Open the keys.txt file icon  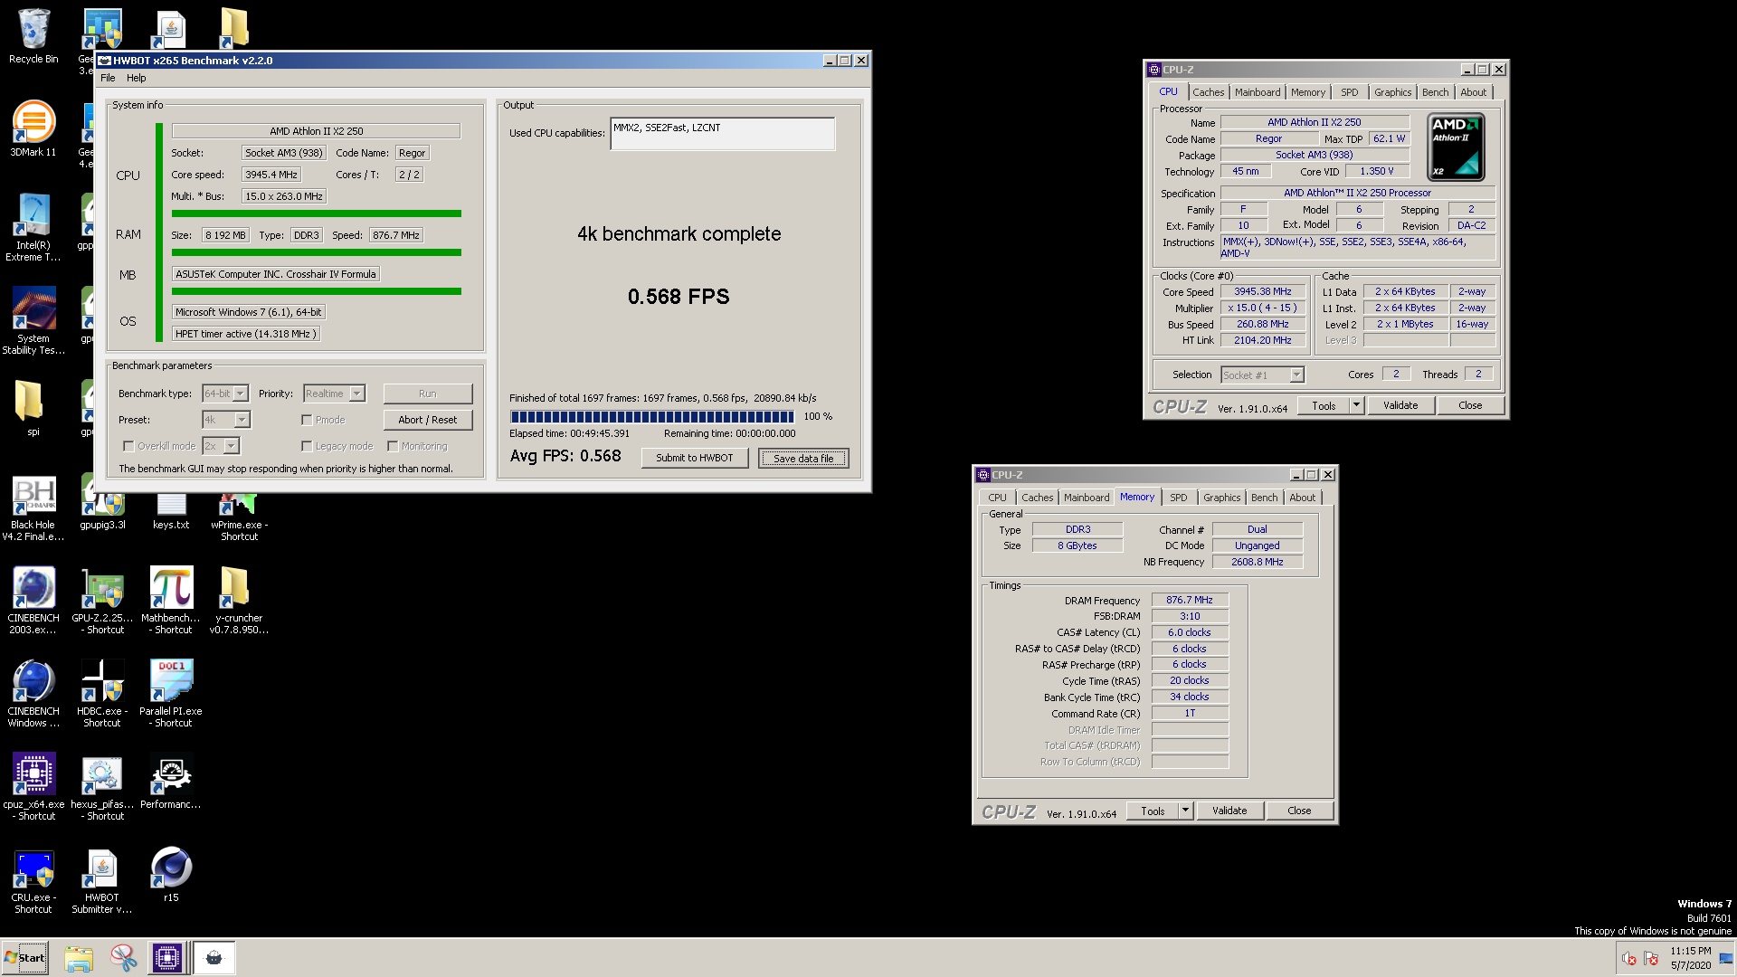coord(171,508)
